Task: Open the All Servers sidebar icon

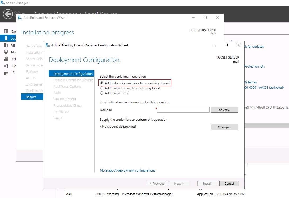Action: (6, 45)
